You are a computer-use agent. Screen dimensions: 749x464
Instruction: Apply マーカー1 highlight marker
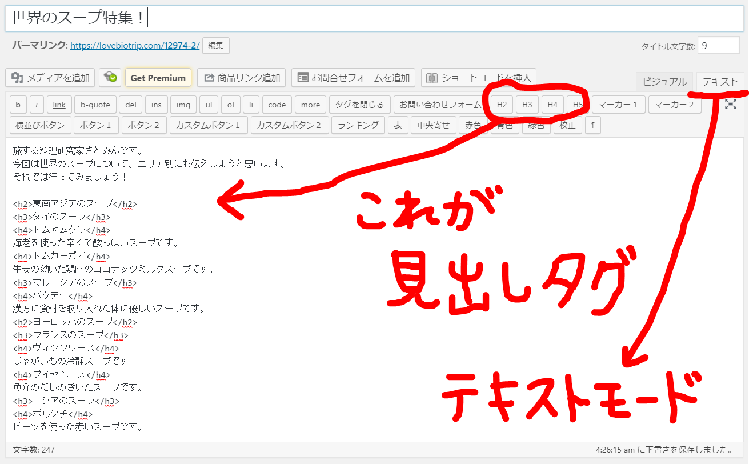[618, 105]
